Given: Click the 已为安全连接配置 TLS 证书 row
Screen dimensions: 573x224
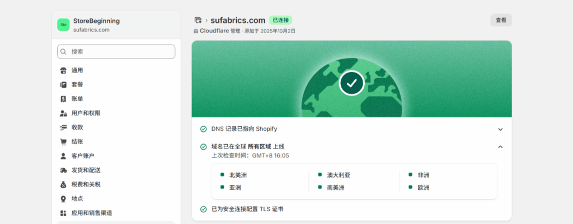Looking at the screenshot, I should (247, 209).
